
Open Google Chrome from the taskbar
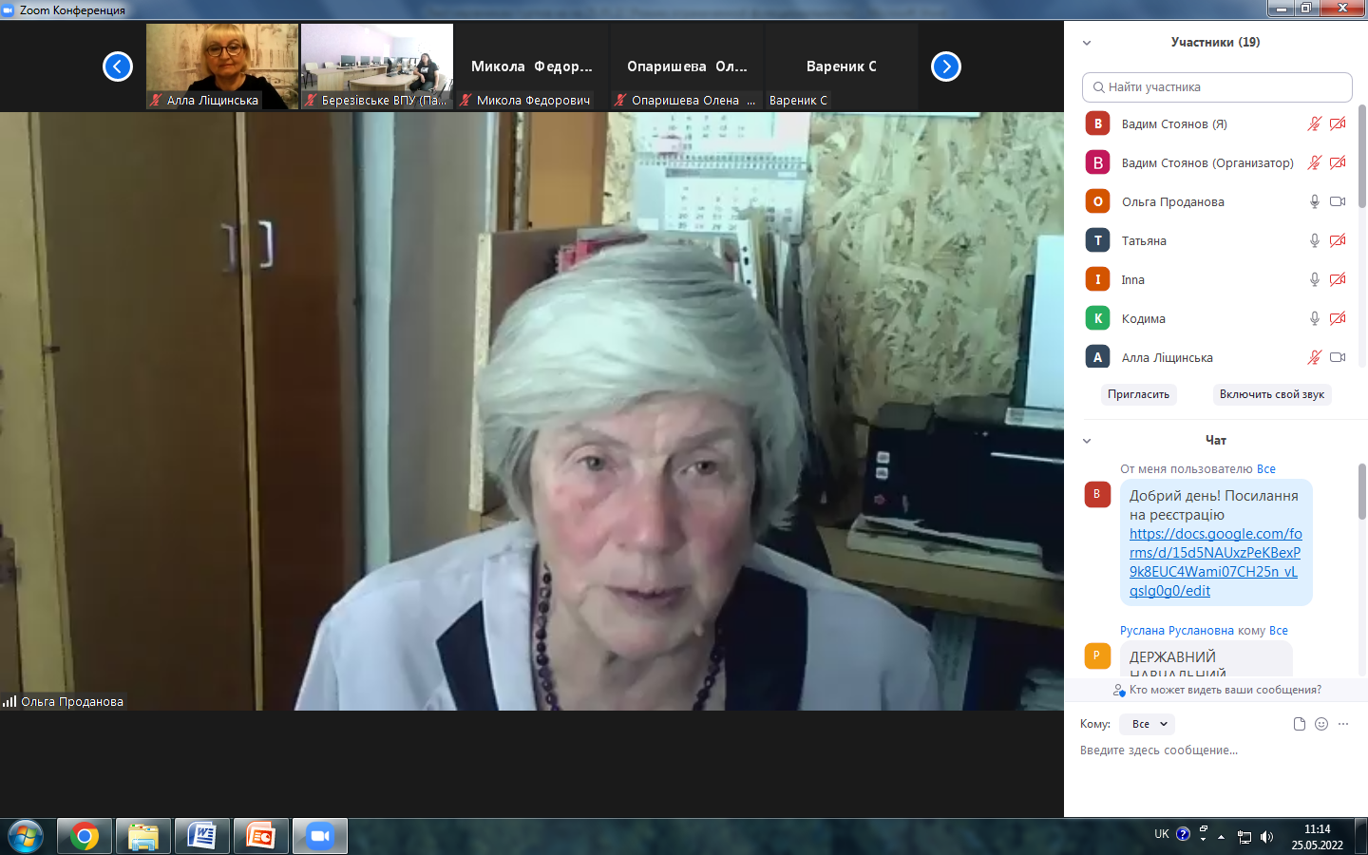pos(85,836)
